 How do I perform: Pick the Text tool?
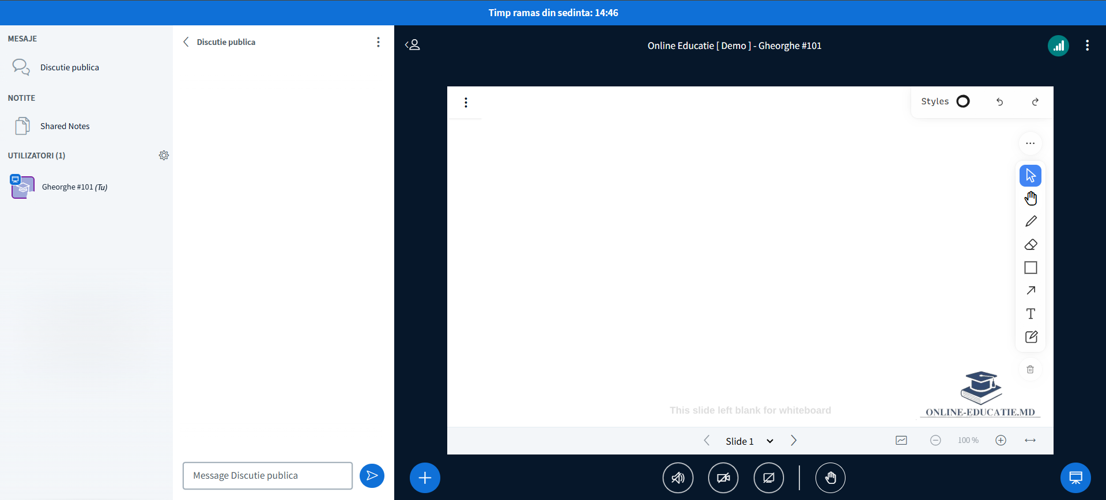pyautogui.click(x=1030, y=314)
